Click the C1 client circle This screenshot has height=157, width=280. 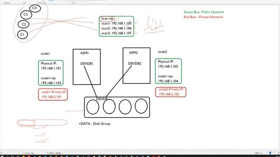22,34
